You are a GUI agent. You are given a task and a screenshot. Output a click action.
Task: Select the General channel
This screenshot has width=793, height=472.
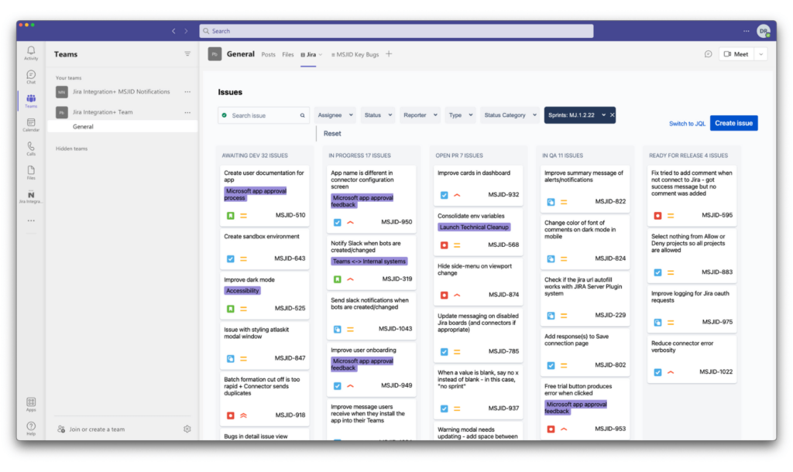point(122,127)
